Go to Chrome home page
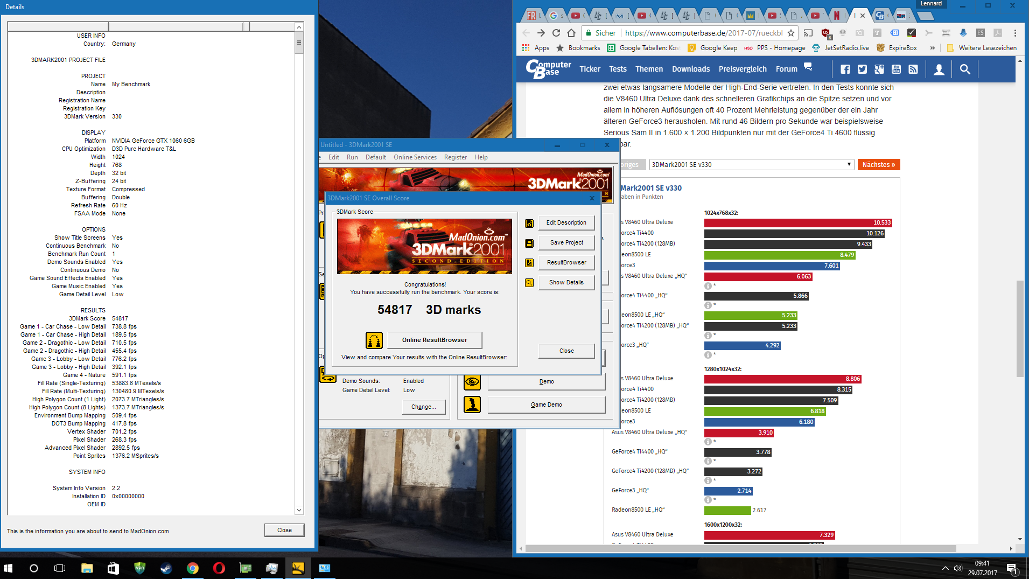Screen dimensions: 1029x579 click(571, 33)
